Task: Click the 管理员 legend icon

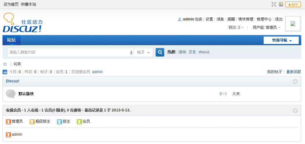Action: coord(8,121)
